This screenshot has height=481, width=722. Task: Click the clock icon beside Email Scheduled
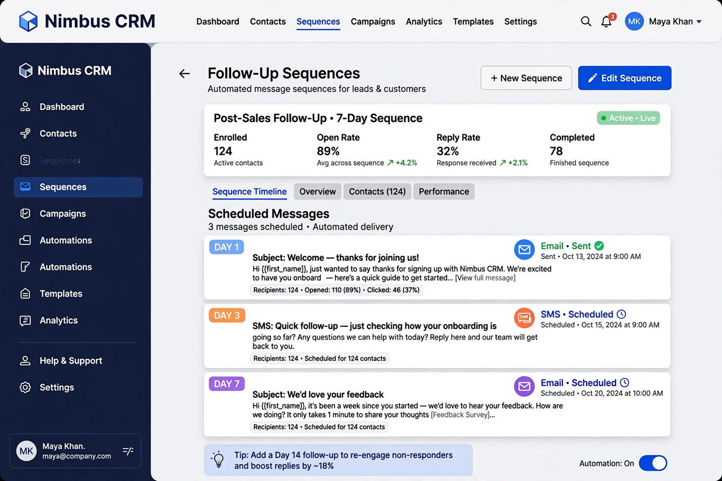(x=625, y=383)
